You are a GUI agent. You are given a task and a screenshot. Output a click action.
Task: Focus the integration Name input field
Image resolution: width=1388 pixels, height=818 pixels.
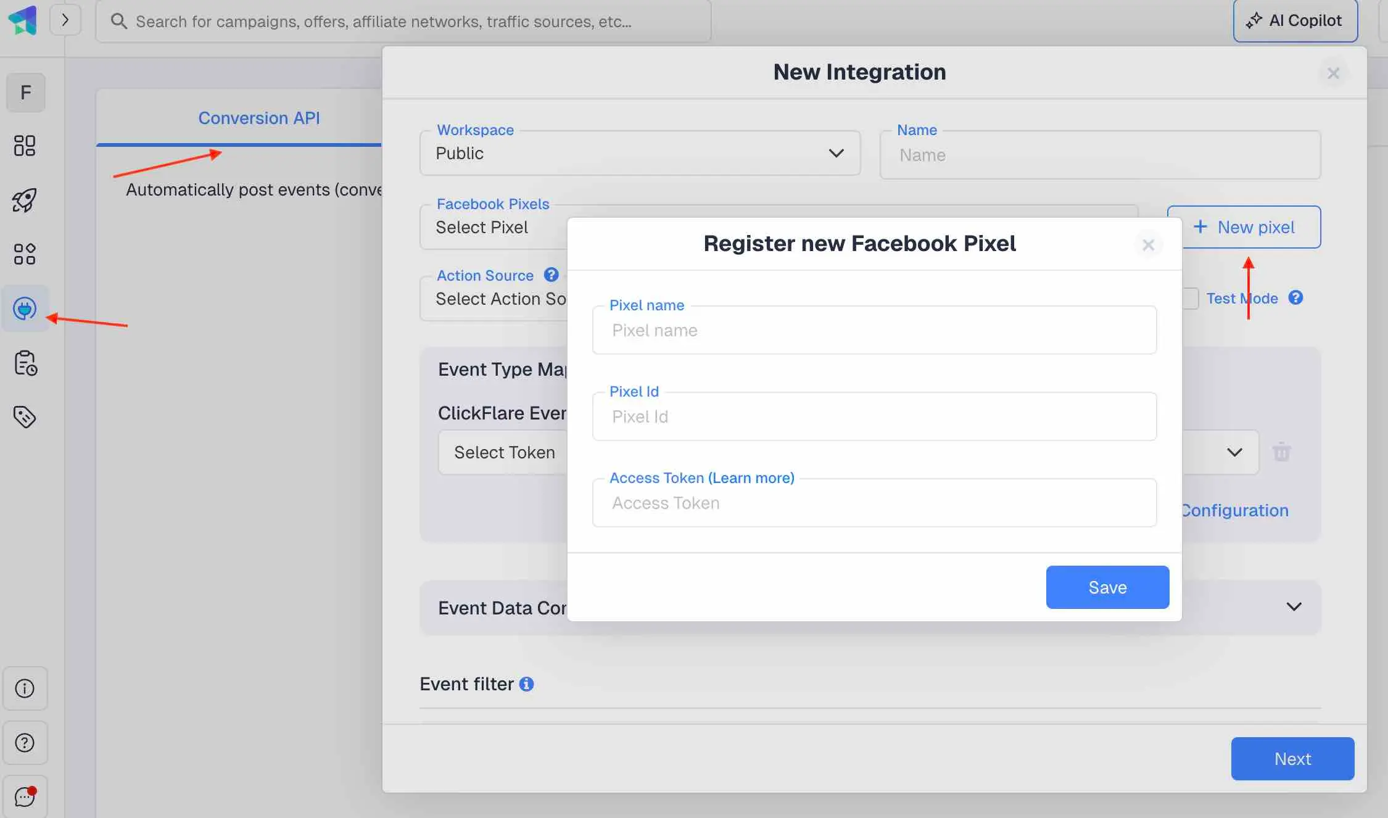click(x=1100, y=155)
